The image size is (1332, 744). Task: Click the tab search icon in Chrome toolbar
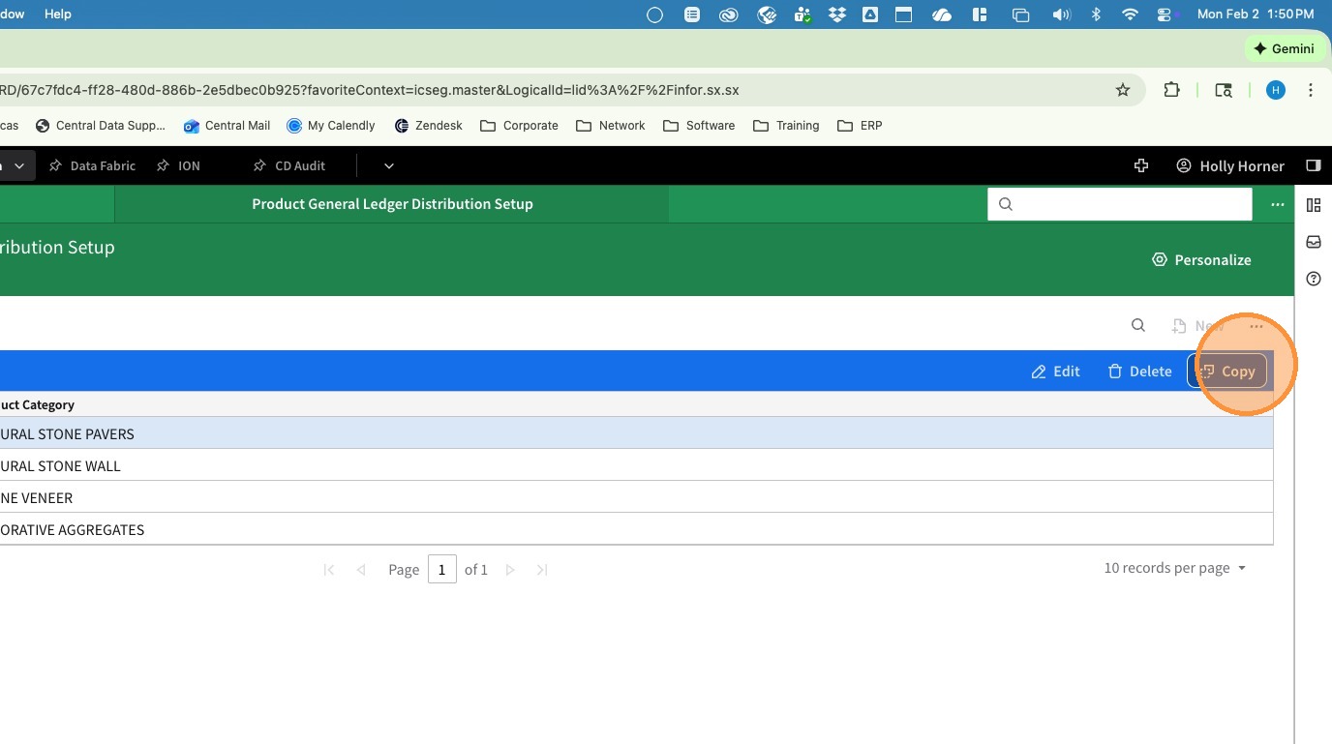[1224, 90]
